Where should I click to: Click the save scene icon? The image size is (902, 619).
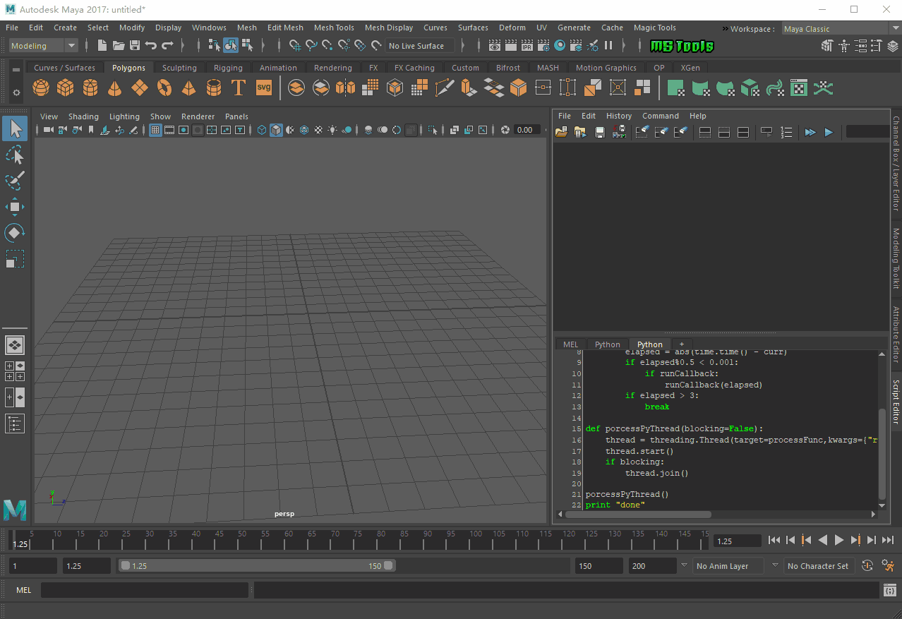(134, 46)
